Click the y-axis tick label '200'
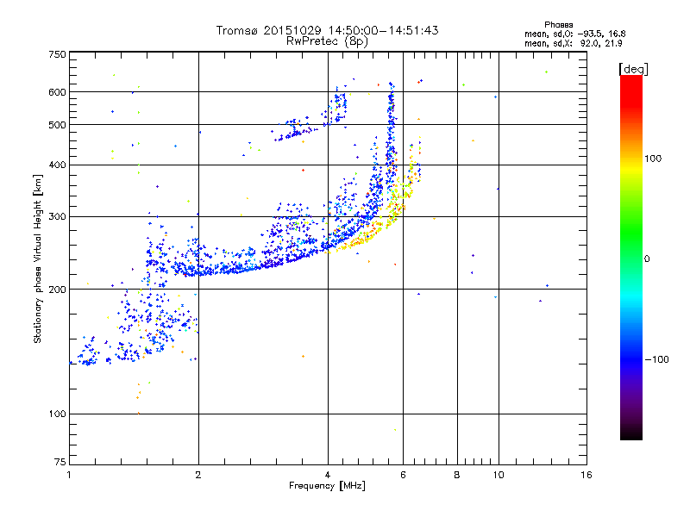This screenshot has height=517, width=690. click(57, 290)
